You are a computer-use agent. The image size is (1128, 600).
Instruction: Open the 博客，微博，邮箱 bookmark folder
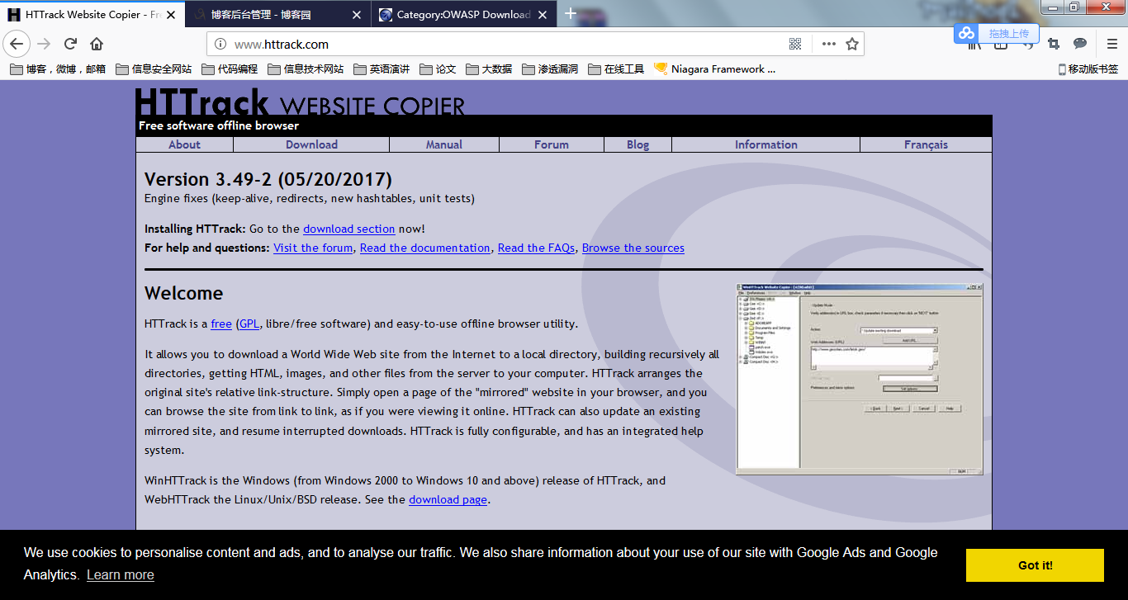tap(58, 69)
